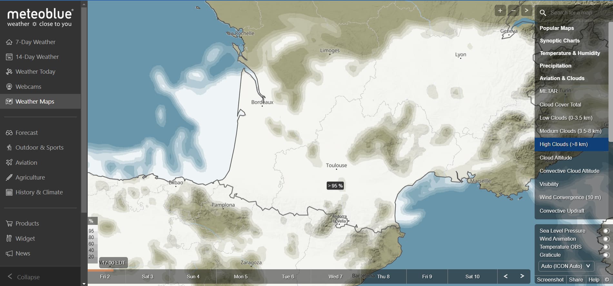Image resolution: width=613 pixels, height=286 pixels.
Task: Open the 7-Day Weather home icon
Action: [9, 42]
